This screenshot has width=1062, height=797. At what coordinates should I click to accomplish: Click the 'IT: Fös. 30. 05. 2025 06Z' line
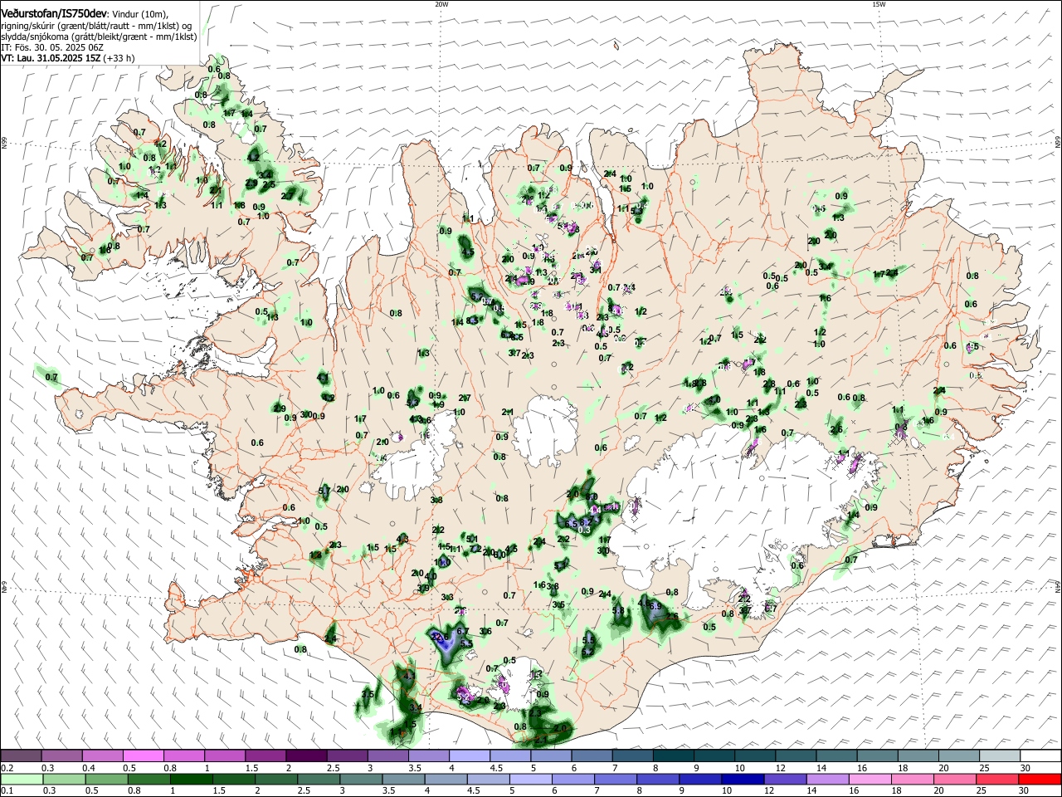click(x=52, y=47)
